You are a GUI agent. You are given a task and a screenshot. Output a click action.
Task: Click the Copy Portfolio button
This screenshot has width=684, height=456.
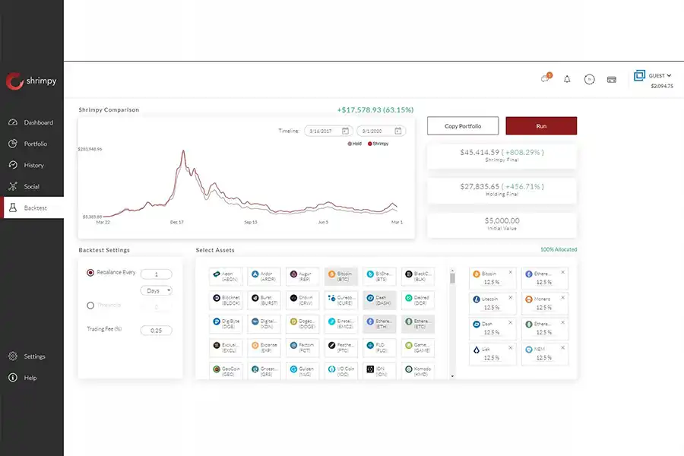click(x=463, y=125)
